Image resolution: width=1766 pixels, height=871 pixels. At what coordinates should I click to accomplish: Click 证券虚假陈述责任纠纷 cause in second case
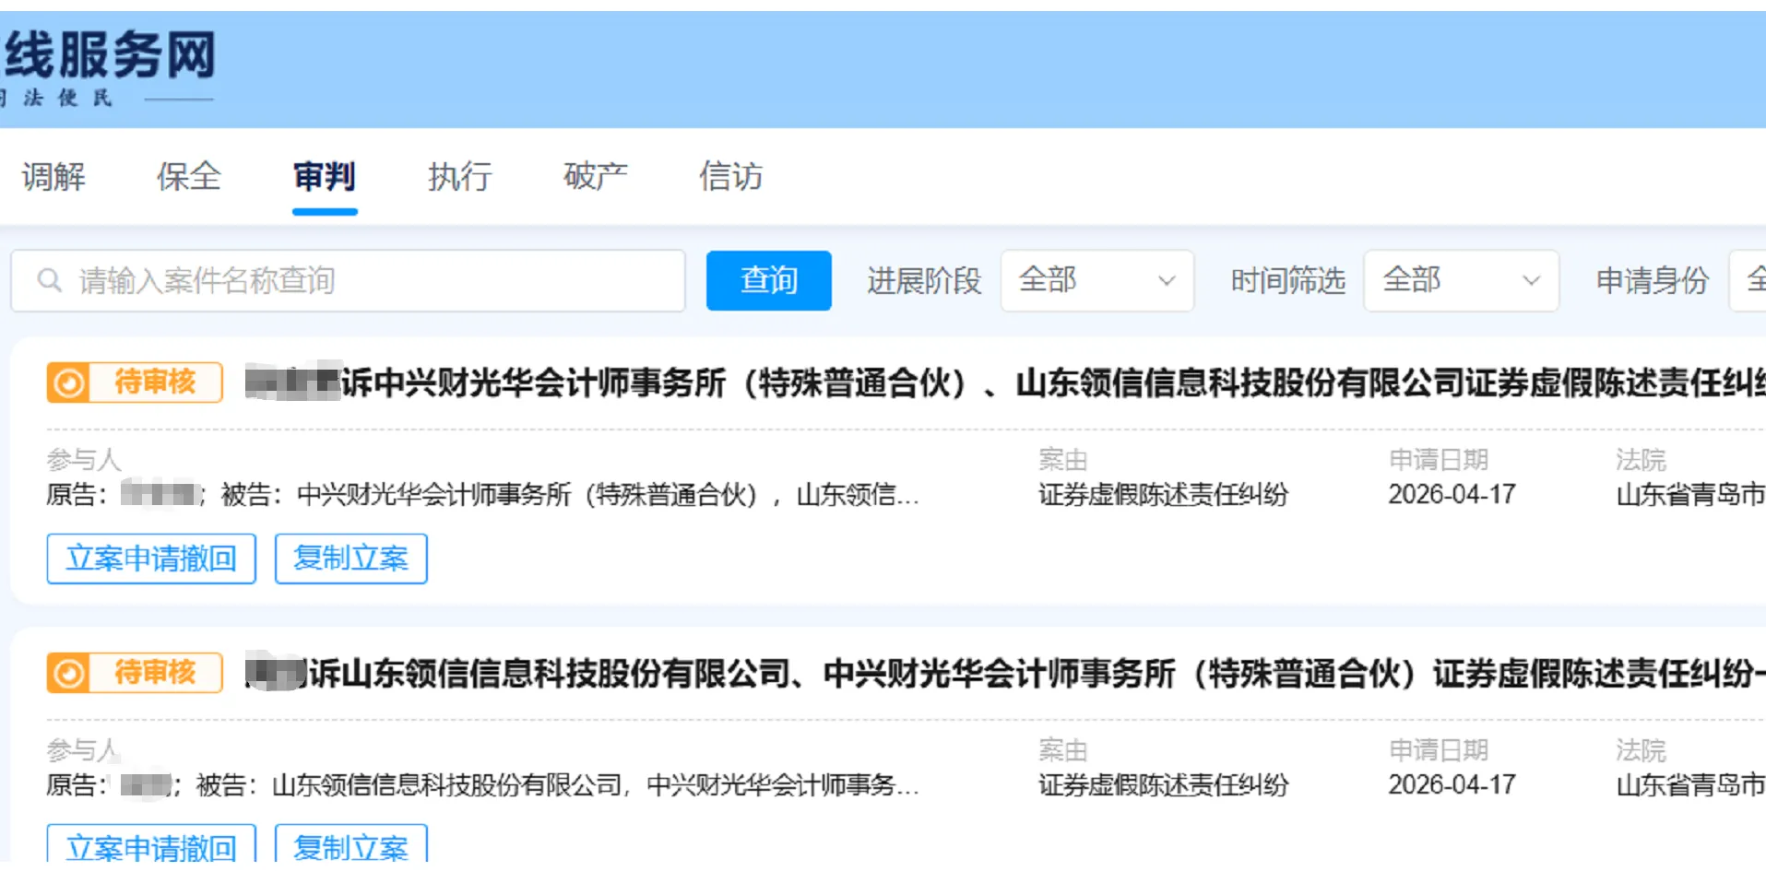click(1163, 785)
